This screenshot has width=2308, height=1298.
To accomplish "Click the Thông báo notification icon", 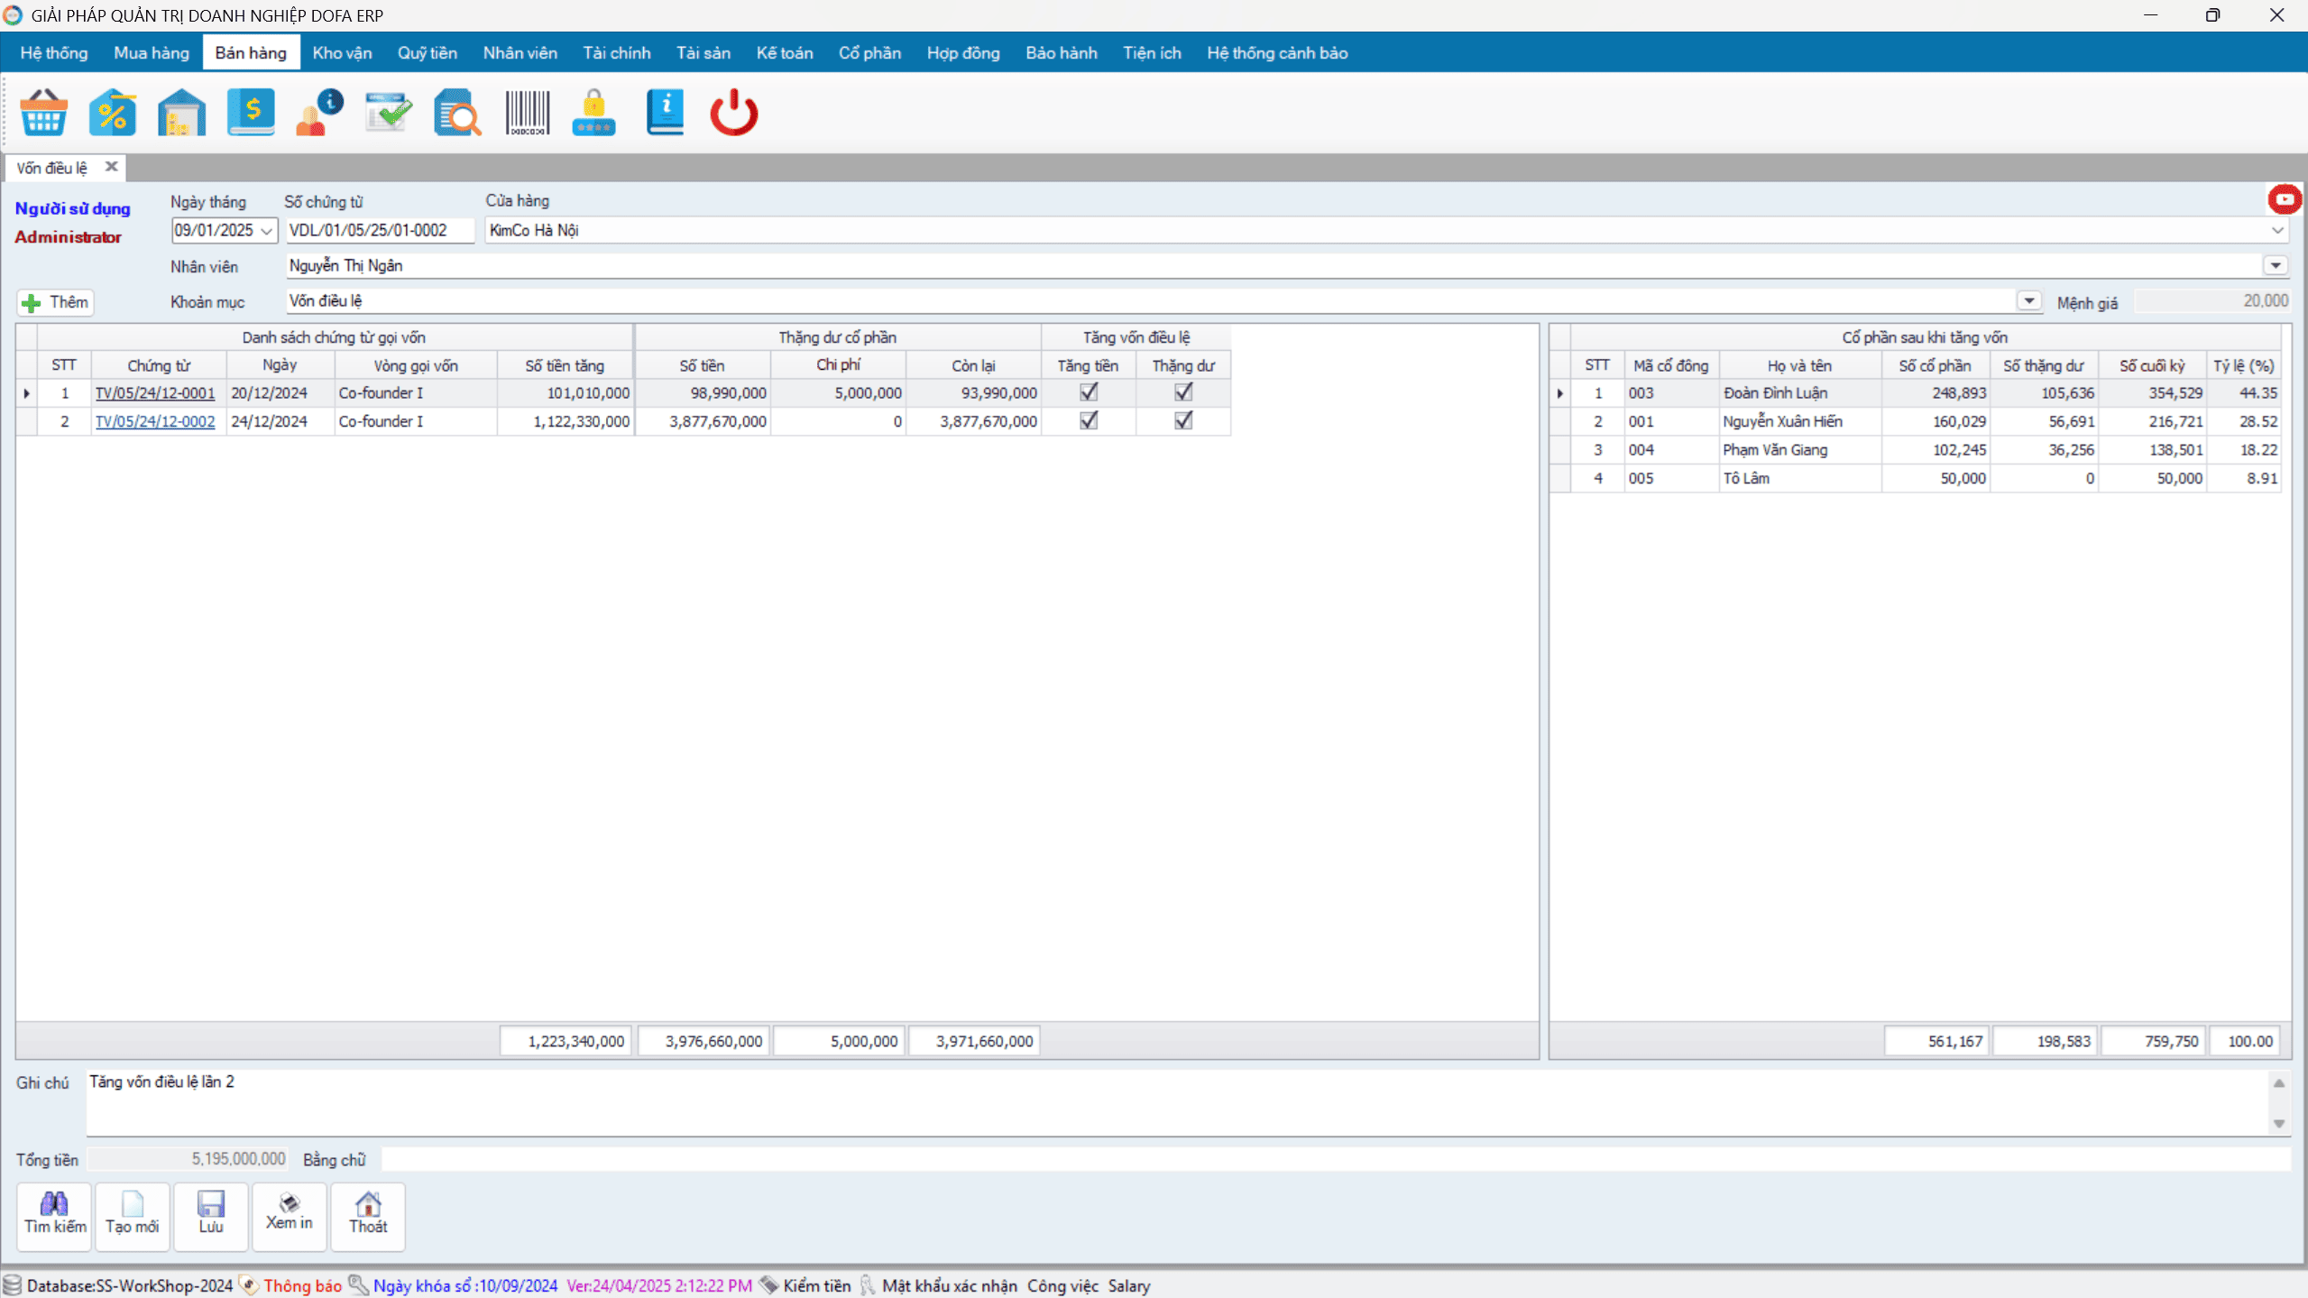I will click(x=249, y=1285).
